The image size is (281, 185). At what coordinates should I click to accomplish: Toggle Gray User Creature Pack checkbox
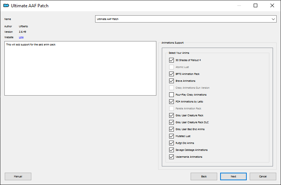coord(171,115)
